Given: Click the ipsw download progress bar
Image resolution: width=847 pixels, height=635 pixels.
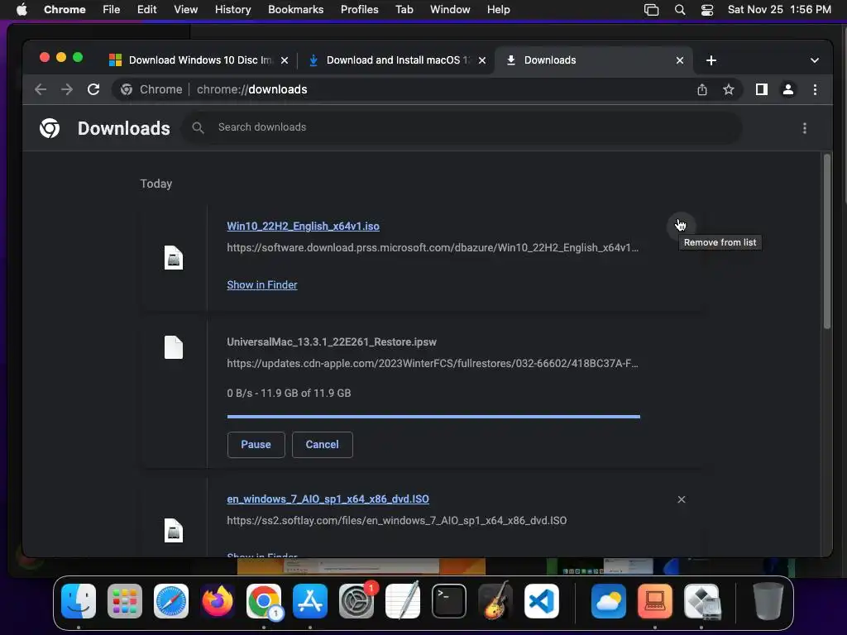Looking at the screenshot, I should (433, 417).
